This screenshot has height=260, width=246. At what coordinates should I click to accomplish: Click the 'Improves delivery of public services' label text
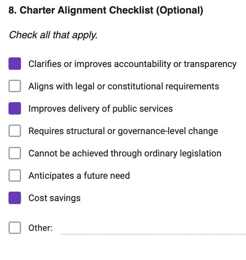tap(101, 109)
